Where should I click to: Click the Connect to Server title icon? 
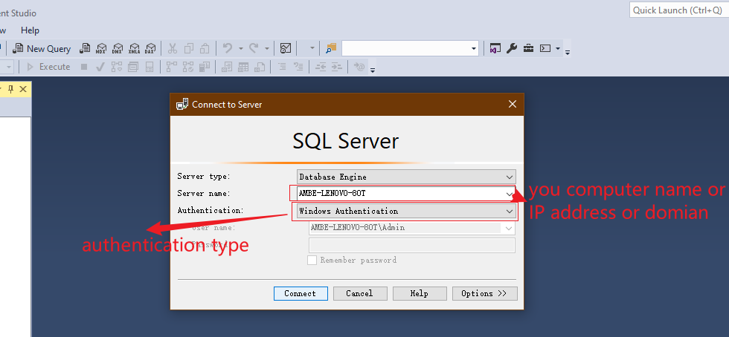tap(182, 104)
